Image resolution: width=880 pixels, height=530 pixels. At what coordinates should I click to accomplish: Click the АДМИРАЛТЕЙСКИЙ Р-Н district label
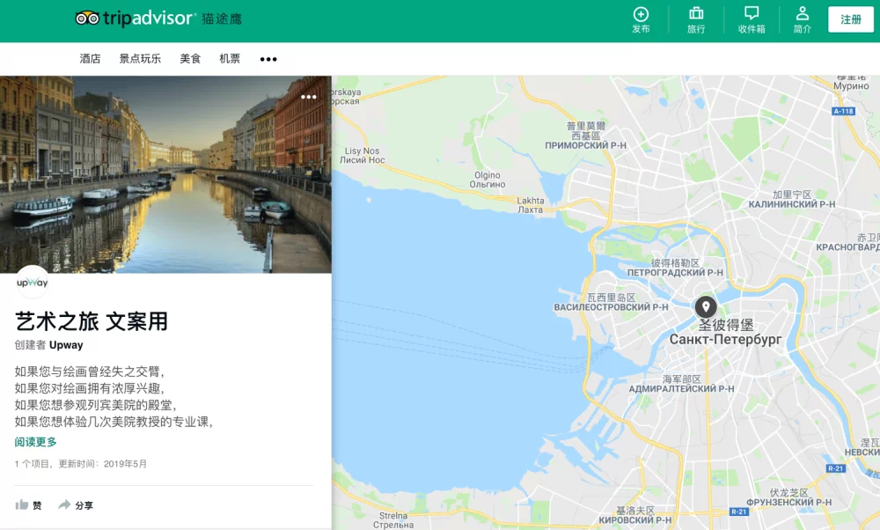(x=681, y=388)
